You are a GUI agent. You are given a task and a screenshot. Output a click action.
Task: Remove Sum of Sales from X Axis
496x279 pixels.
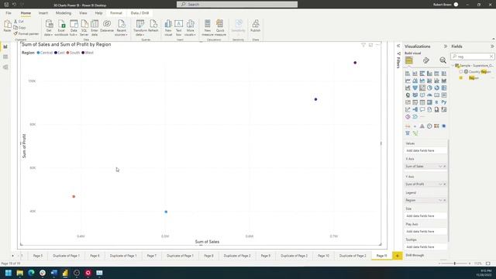coord(444,167)
